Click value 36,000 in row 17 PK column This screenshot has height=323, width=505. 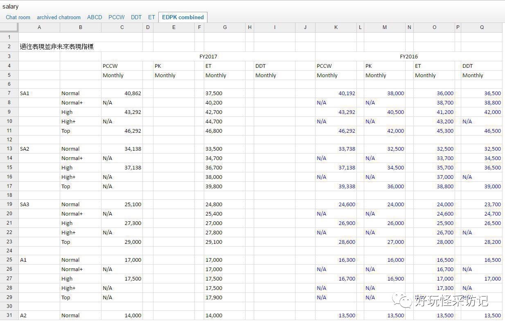click(x=385, y=186)
